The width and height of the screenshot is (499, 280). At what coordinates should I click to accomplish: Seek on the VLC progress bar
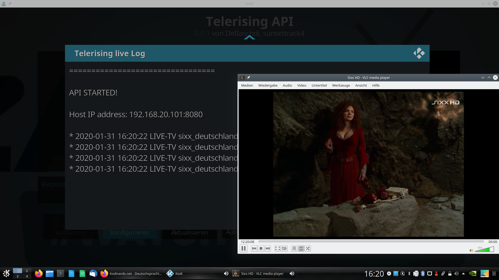click(x=371, y=242)
